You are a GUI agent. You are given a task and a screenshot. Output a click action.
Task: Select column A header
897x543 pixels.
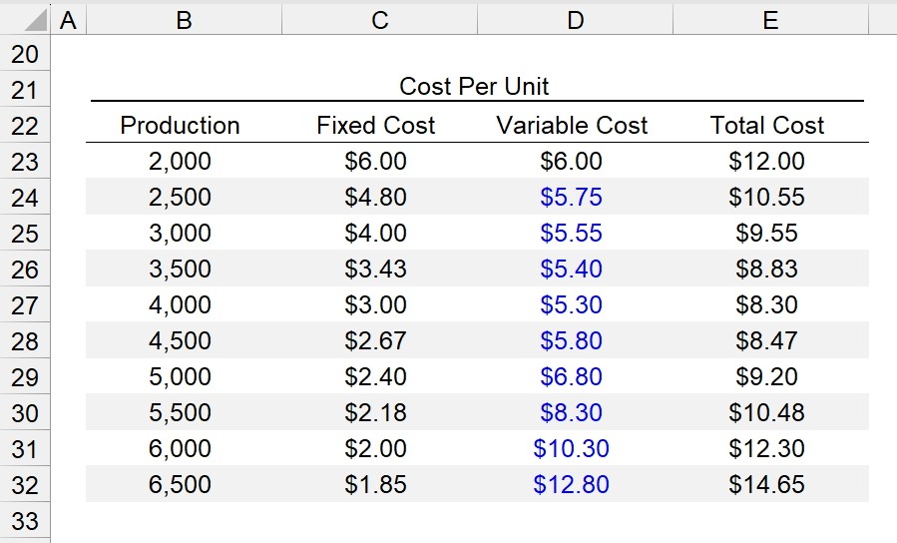tap(68, 21)
